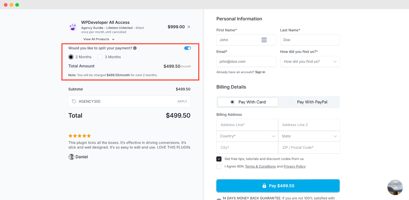Expand the View All Products dropdown
The width and height of the screenshot is (409, 200).
pyautogui.click(x=99, y=39)
